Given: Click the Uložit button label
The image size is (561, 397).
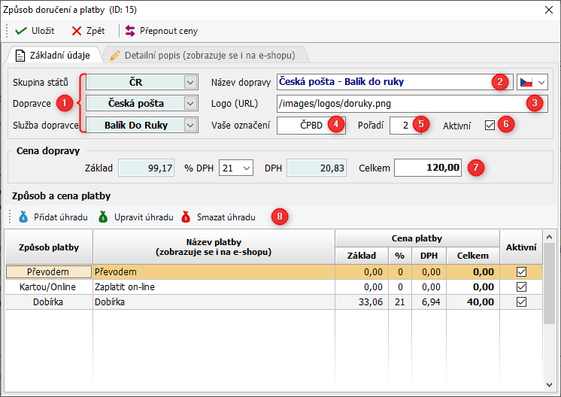Looking at the screenshot, I should (x=43, y=31).
